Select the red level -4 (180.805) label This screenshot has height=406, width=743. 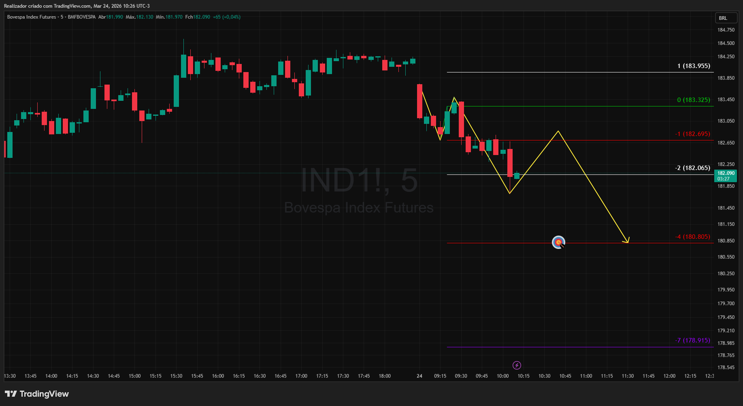(x=692, y=237)
